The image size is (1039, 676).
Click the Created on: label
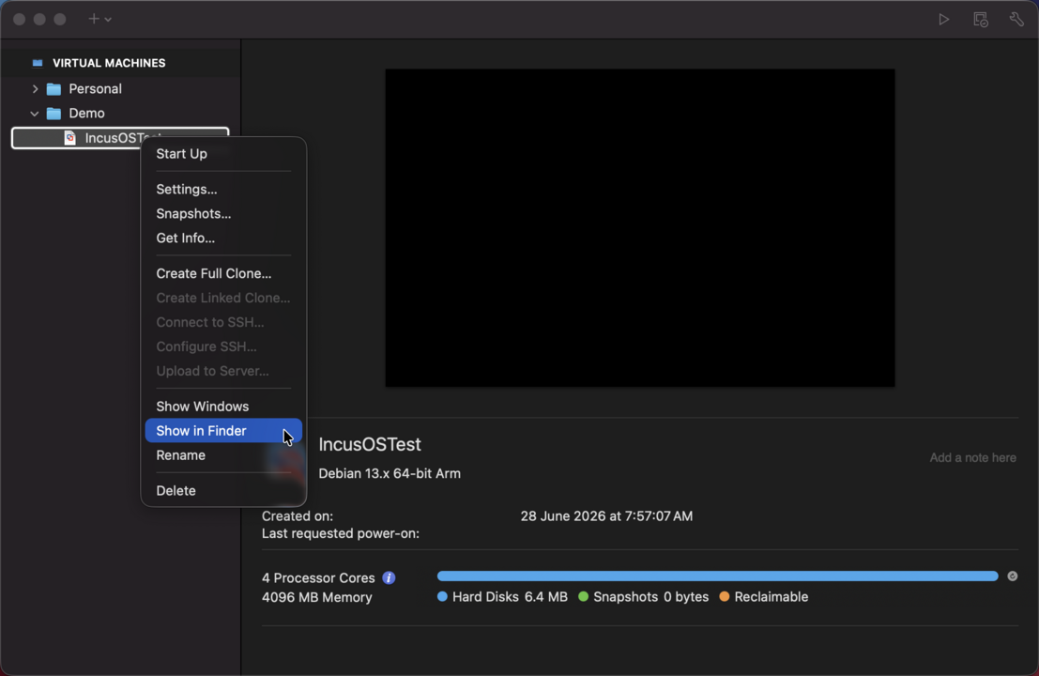pos(298,515)
